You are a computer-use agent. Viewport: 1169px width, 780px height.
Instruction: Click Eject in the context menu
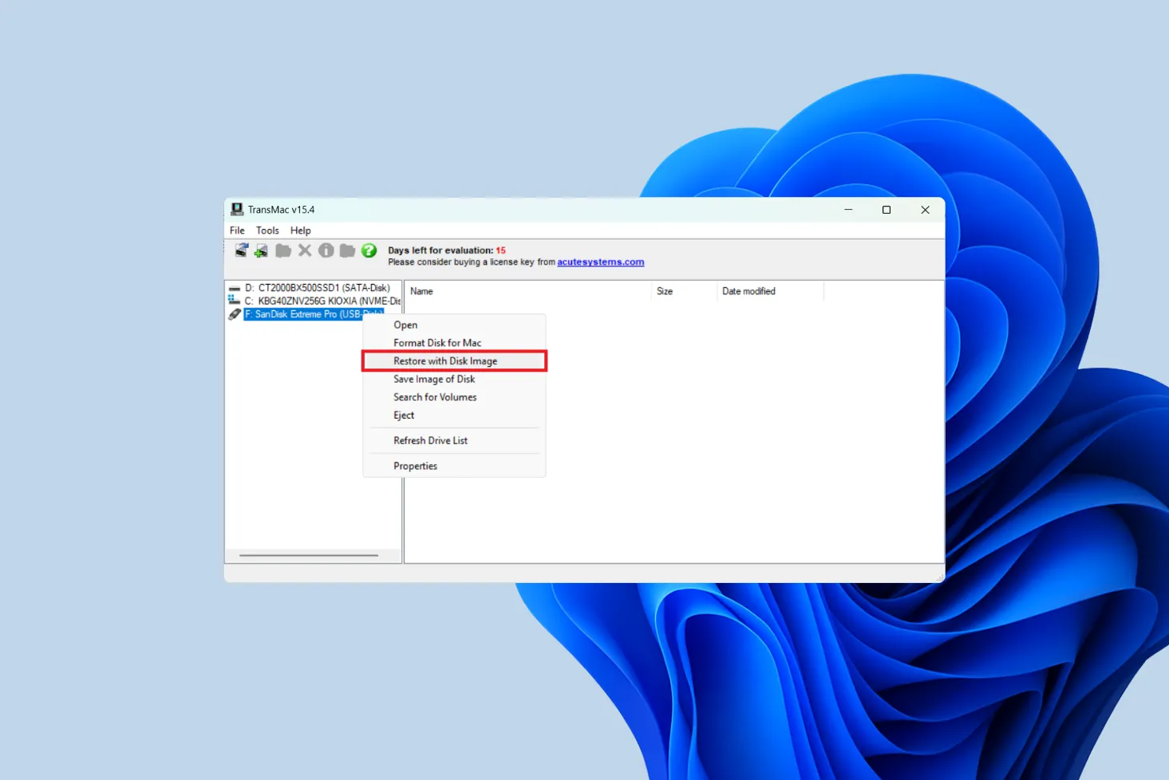click(404, 416)
